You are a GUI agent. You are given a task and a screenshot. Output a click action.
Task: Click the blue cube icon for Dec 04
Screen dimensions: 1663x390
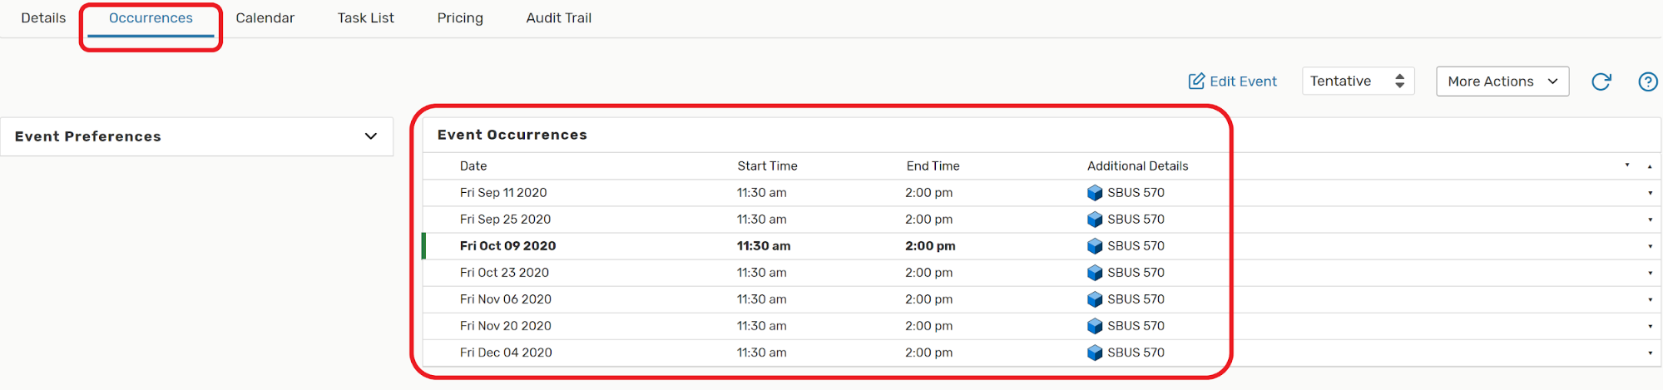coord(1095,353)
